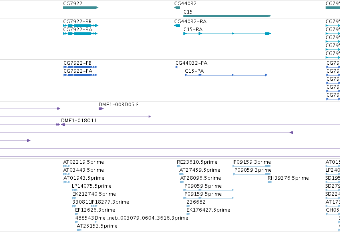Open the AT02219.5prime EST label
This screenshot has height=232, width=340.
83,162
